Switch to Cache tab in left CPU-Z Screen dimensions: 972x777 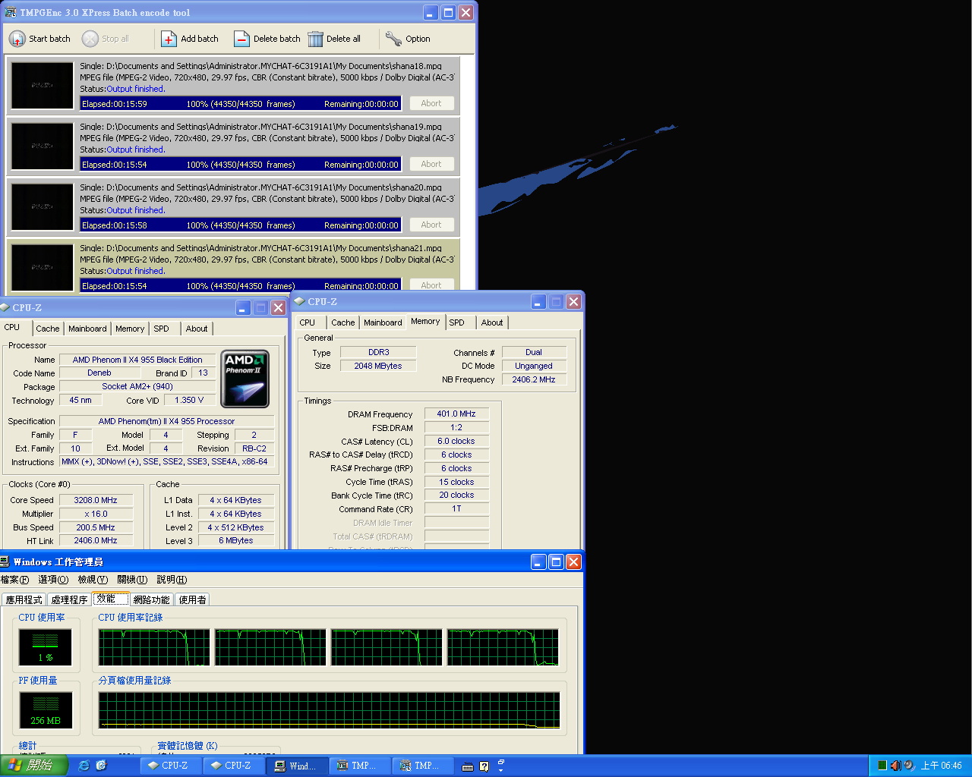click(x=48, y=329)
